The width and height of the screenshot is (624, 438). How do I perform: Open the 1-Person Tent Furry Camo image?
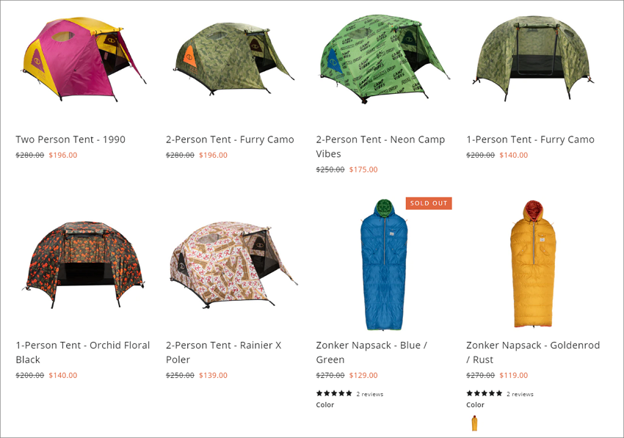[533, 59]
